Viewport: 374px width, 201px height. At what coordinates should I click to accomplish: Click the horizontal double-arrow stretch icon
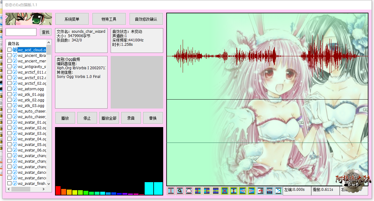(270, 191)
